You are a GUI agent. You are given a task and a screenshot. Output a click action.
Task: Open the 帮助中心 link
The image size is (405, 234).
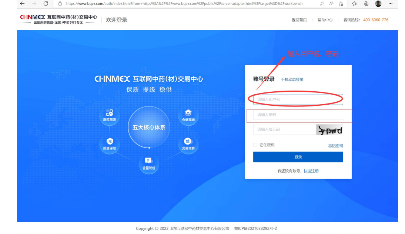pyautogui.click(x=325, y=20)
